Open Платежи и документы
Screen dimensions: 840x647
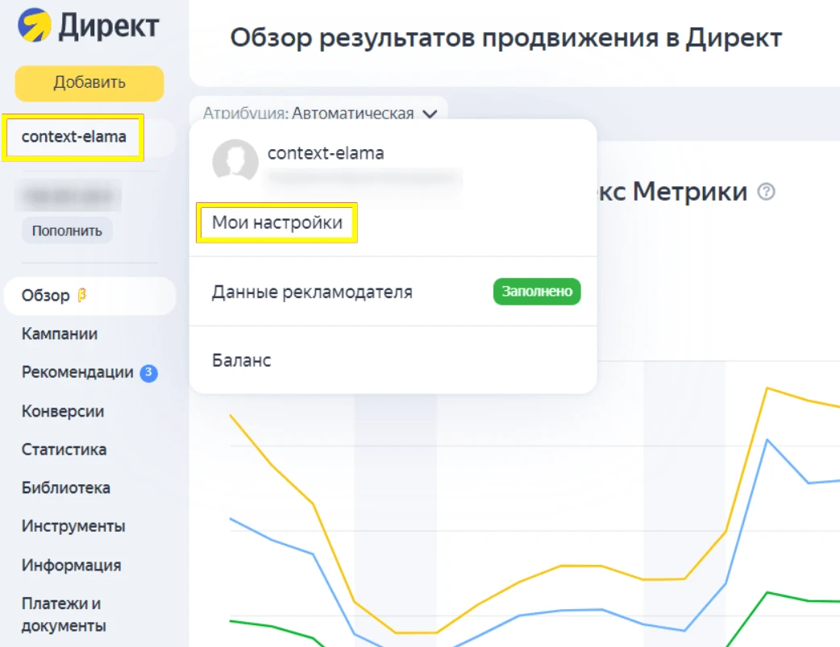(x=64, y=614)
